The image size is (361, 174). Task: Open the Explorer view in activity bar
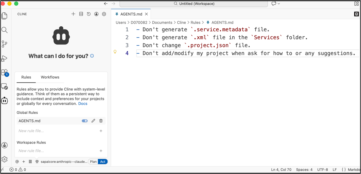[x=4, y=16]
